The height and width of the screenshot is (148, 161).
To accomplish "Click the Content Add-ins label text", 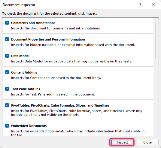I will click(x=24, y=72).
